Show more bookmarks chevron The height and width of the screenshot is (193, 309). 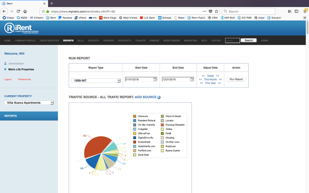[x=305, y=18]
